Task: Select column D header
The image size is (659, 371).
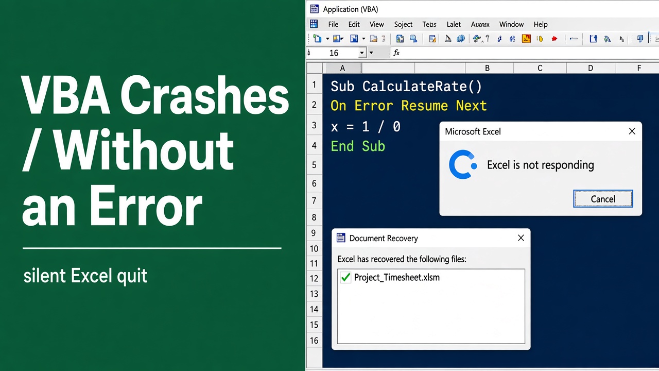Action: click(x=591, y=68)
